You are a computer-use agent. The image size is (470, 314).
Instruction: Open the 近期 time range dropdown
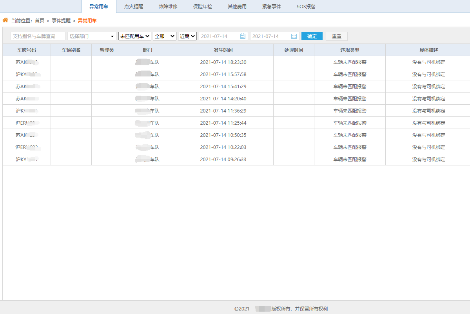click(x=187, y=36)
